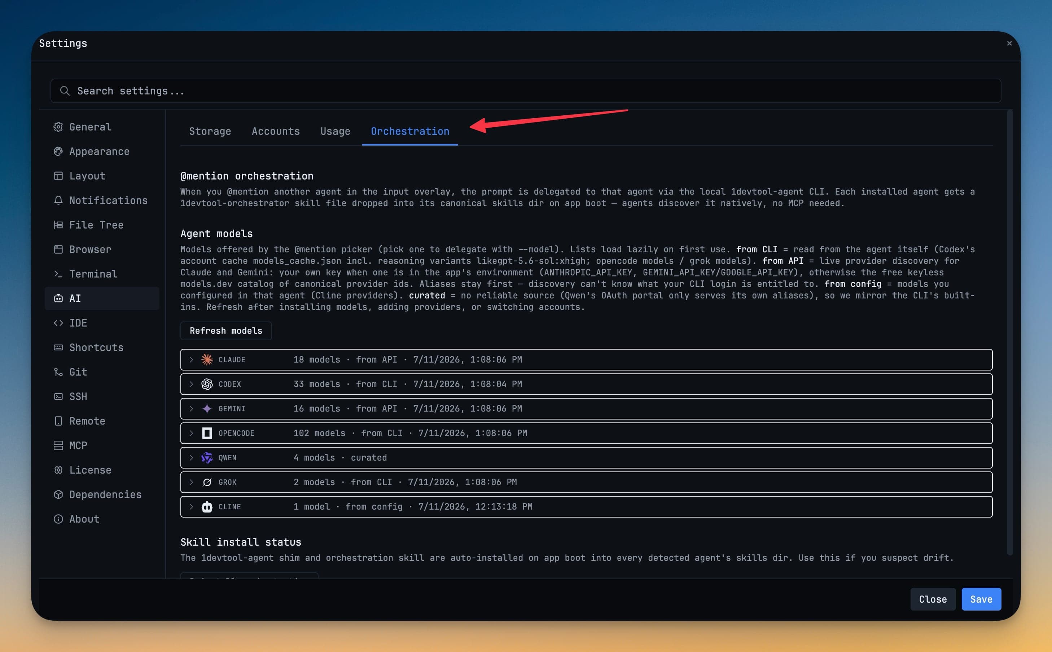Click the SSH terminal icon
The height and width of the screenshot is (652, 1052).
[58, 396]
